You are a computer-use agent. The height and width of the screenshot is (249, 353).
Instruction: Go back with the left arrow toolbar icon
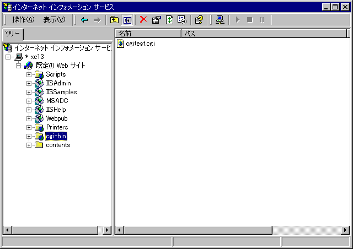[x=84, y=20]
